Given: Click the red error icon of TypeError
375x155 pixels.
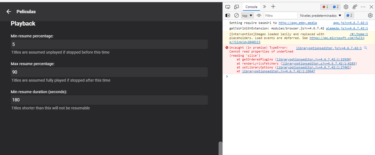Looking at the screenshot, I should (x=227, y=48).
